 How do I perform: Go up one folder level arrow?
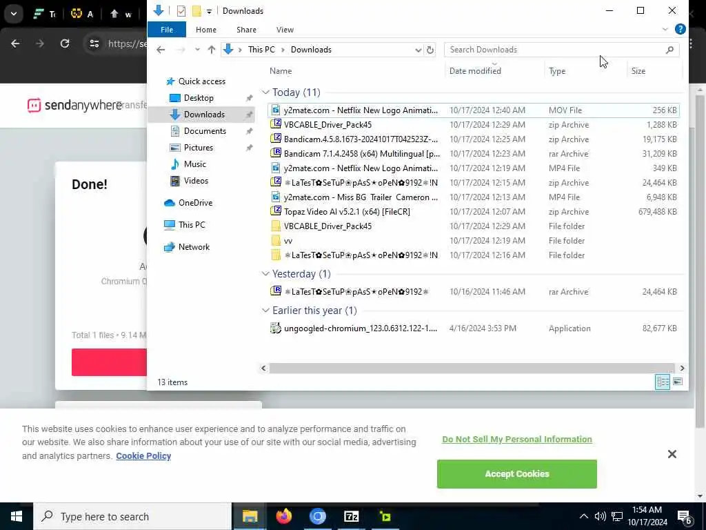(x=212, y=50)
